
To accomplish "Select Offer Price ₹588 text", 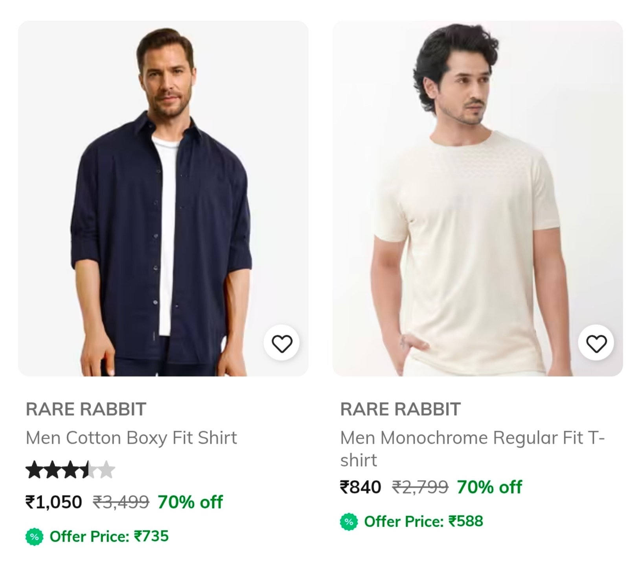I will coord(423,522).
